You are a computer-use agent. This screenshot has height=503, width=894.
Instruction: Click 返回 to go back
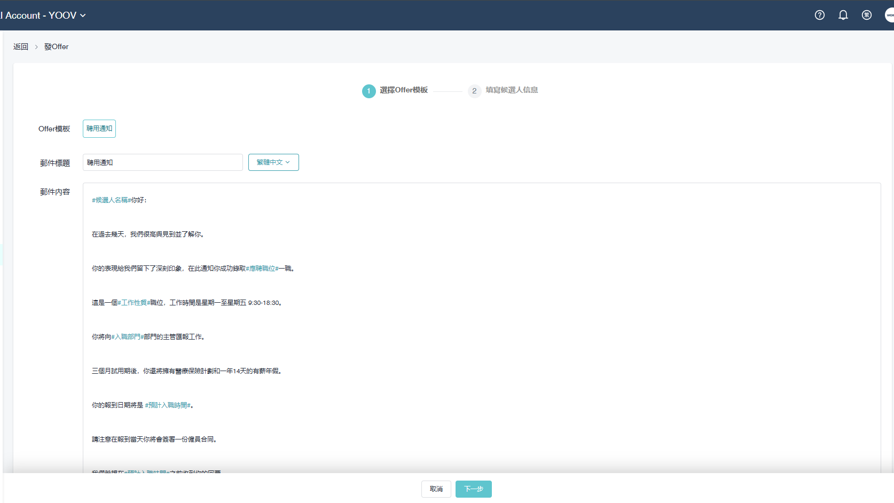point(21,47)
